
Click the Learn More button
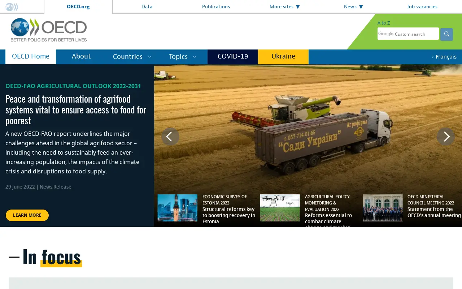(x=27, y=215)
